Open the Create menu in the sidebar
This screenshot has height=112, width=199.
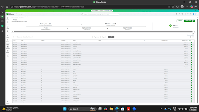point(8,18)
